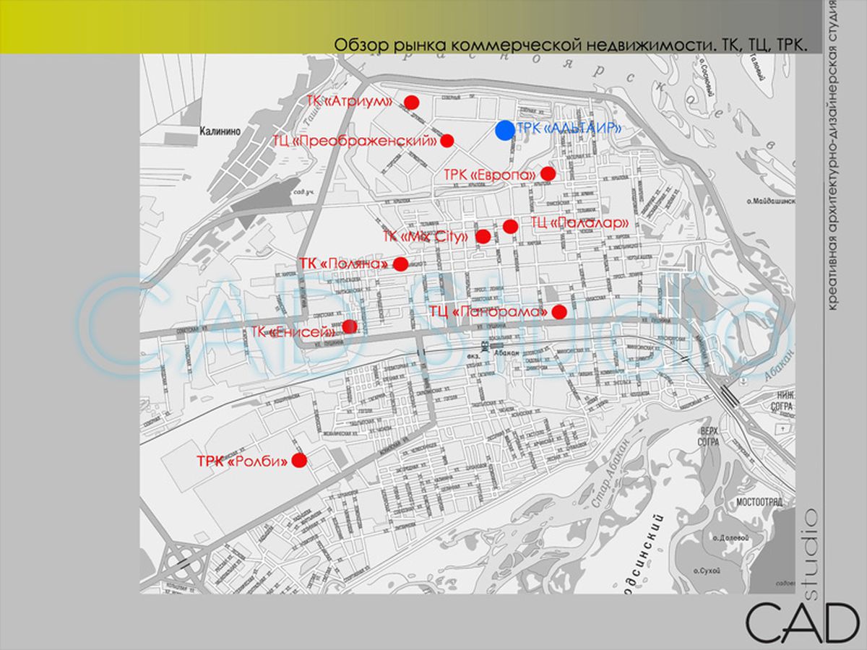
Task: Click the red marker beside ТЦ «Преображенский»
Action: click(447, 141)
